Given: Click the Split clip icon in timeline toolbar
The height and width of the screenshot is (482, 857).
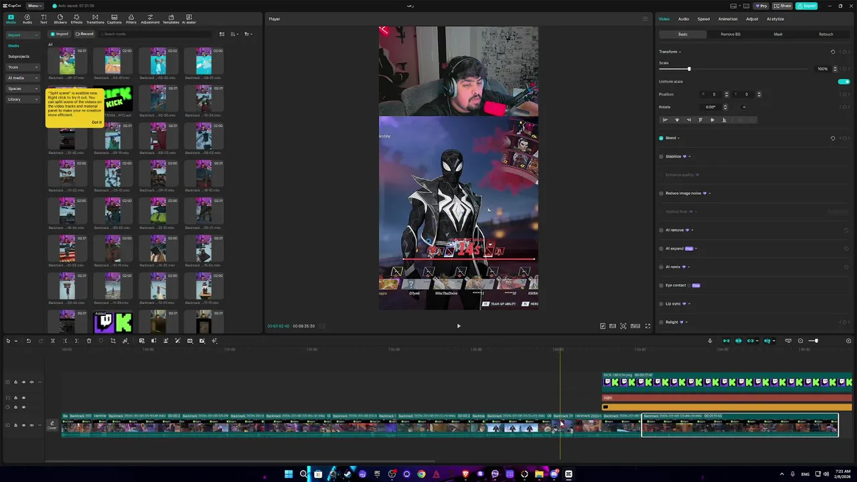Looking at the screenshot, I should click(52, 341).
